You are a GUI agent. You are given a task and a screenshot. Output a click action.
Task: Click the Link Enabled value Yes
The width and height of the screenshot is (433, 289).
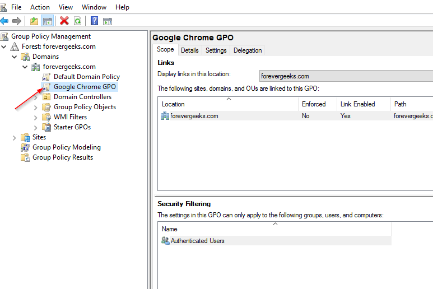click(345, 116)
